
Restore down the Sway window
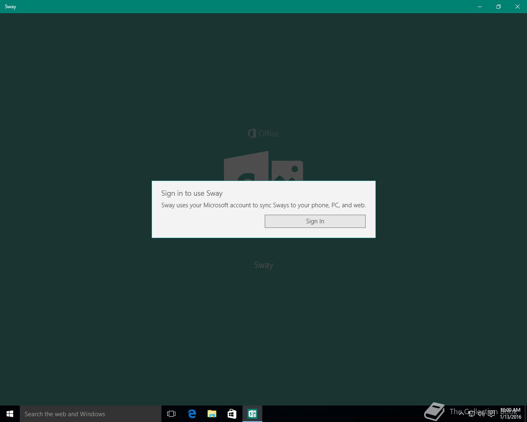pos(499,7)
